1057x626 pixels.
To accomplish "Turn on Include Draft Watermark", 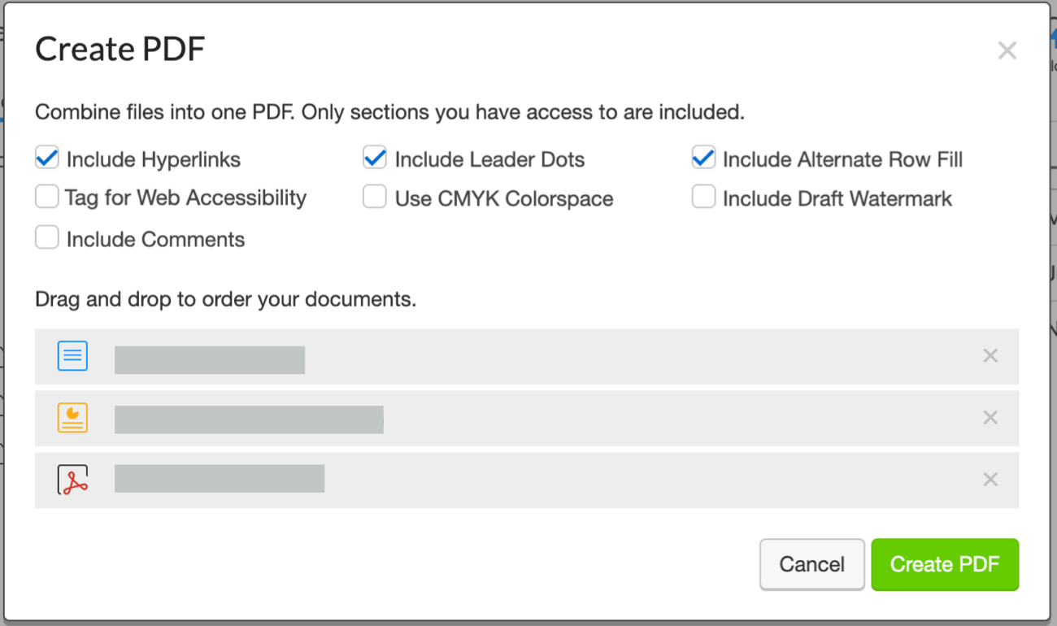I will 703,198.
